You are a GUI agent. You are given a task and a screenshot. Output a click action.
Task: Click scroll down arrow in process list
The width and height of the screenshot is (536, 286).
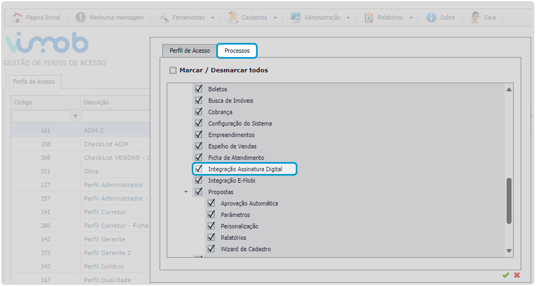tap(509, 251)
